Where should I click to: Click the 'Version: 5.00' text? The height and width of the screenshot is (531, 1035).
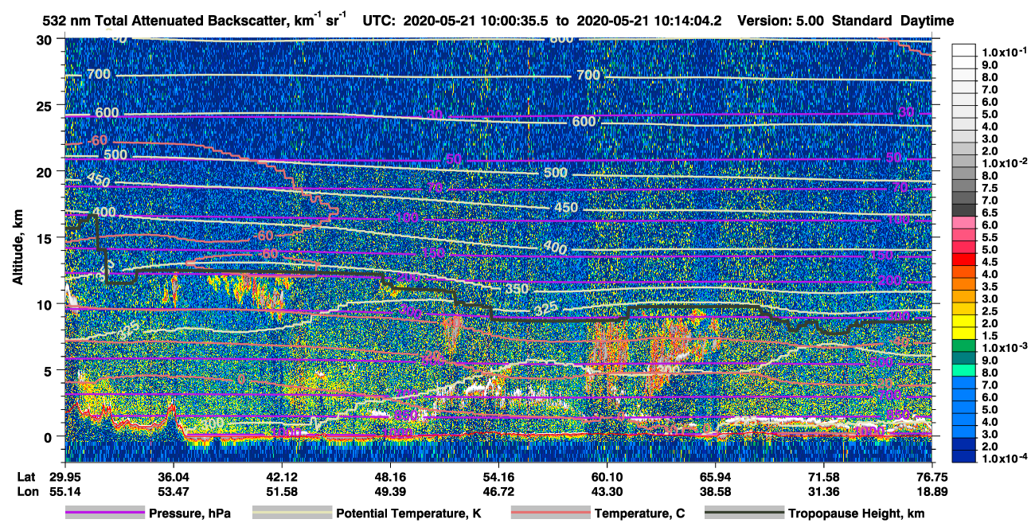(782, 21)
